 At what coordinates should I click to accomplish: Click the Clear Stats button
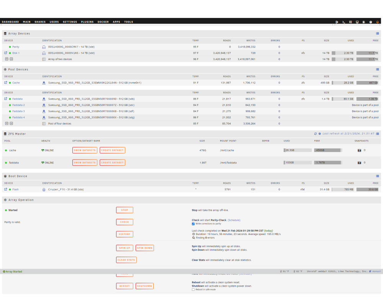coord(126,260)
